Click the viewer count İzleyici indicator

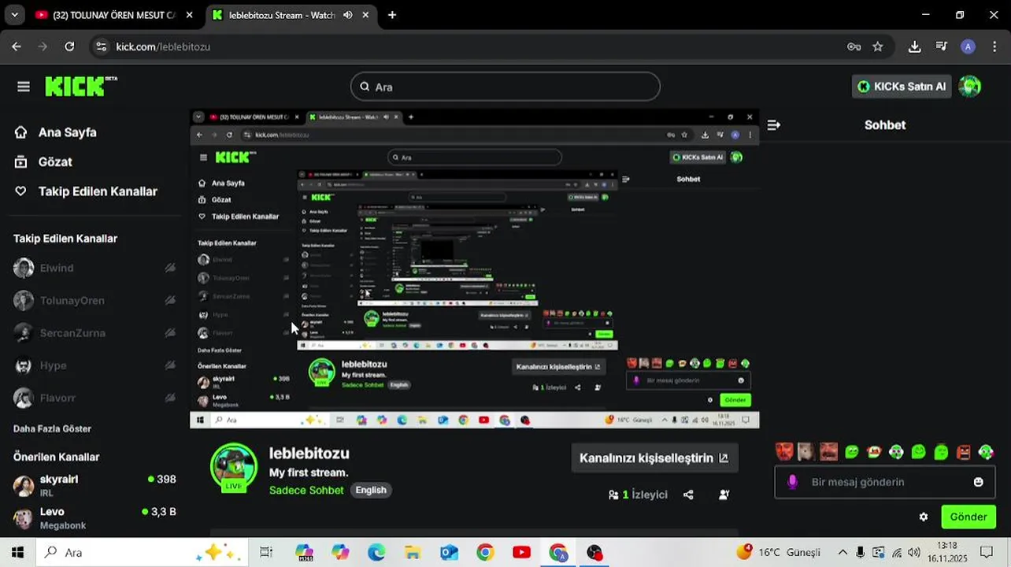pyautogui.click(x=638, y=495)
